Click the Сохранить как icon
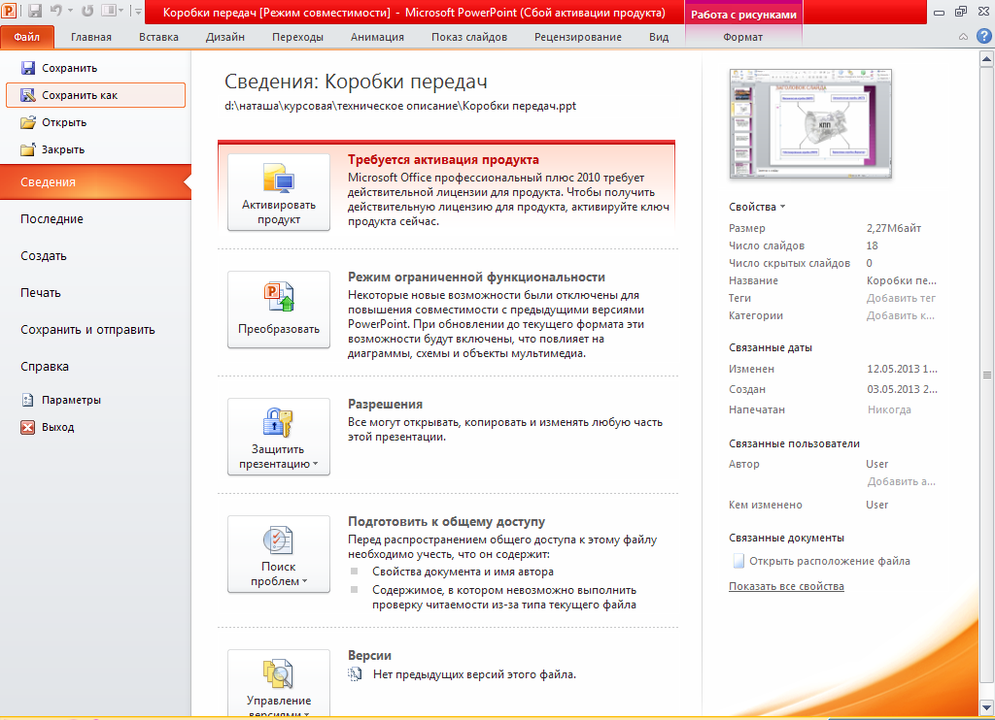Screen dimensions: 995x720 point(28,95)
